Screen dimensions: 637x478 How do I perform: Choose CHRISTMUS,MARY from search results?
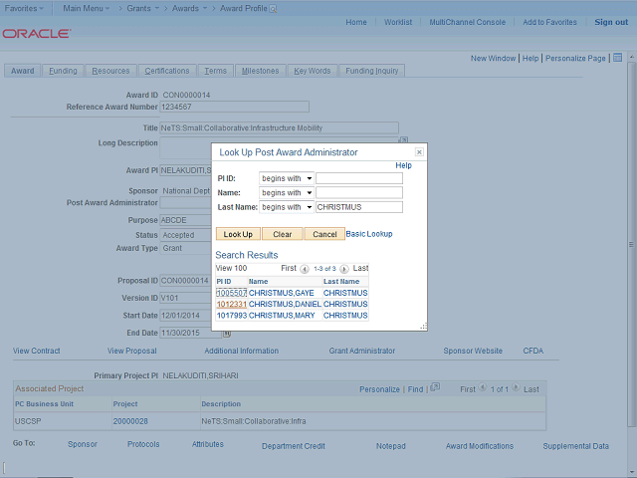[282, 316]
